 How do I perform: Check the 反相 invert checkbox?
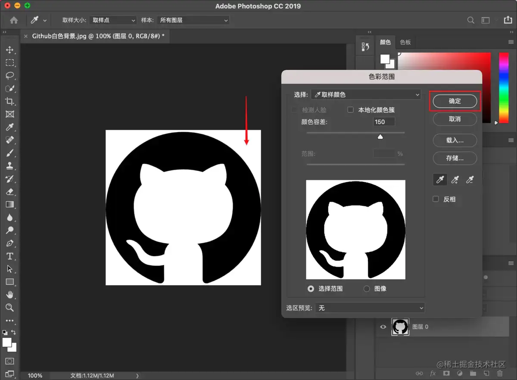tap(436, 199)
